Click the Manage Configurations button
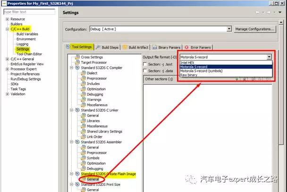This screenshot has height=192, width=287. [254, 29]
